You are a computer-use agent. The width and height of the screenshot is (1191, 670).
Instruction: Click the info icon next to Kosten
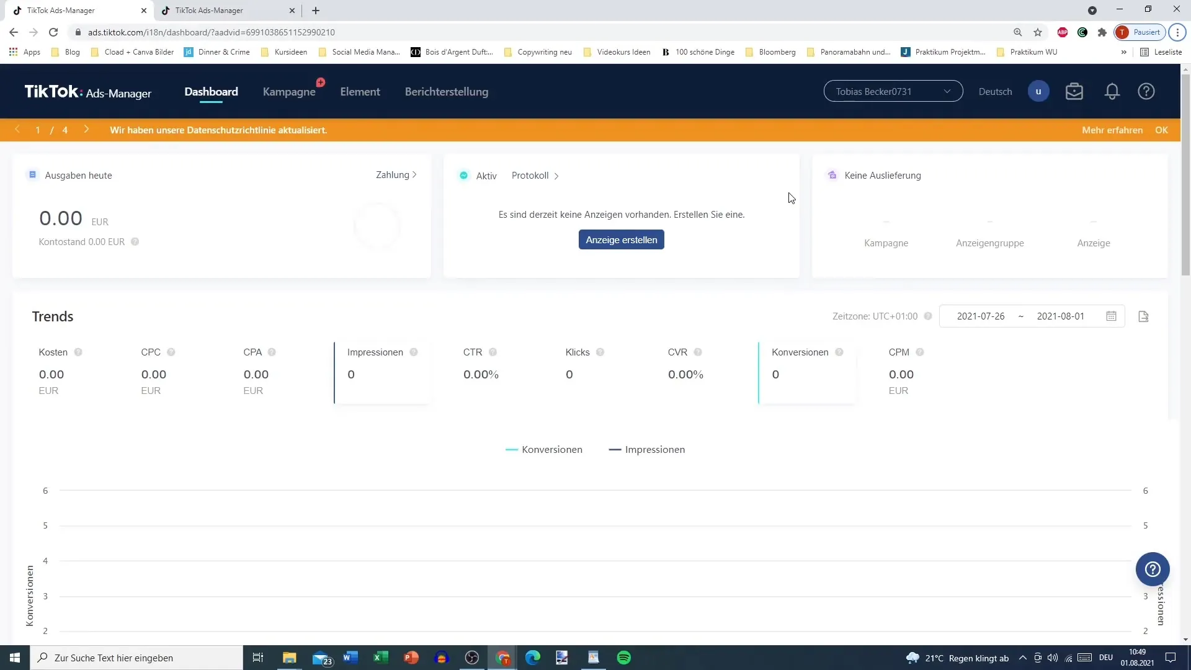point(78,352)
